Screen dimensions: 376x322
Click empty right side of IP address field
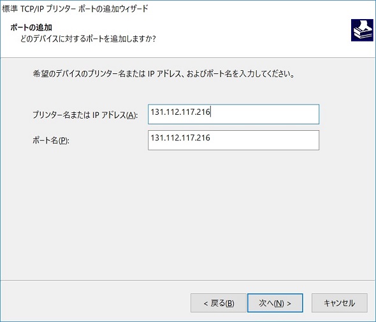(x=264, y=114)
